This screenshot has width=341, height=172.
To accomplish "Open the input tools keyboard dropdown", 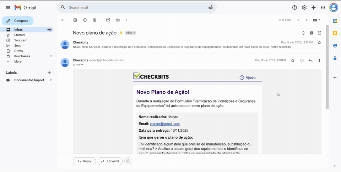I will click(x=316, y=20).
